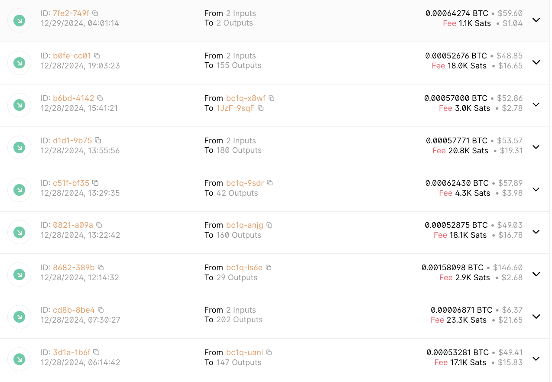Copy transaction ID b0fe-cc01

(x=97, y=56)
